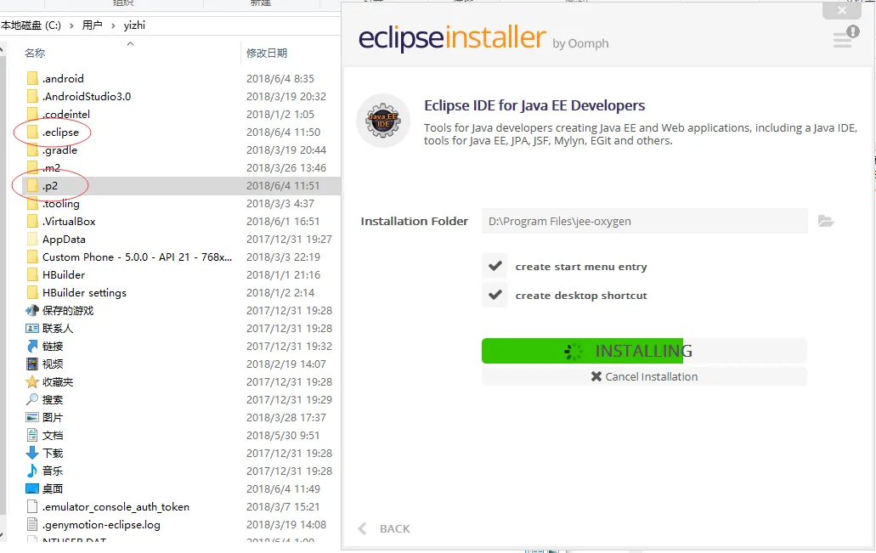Click the Installation Folder path field

point(644,221)
